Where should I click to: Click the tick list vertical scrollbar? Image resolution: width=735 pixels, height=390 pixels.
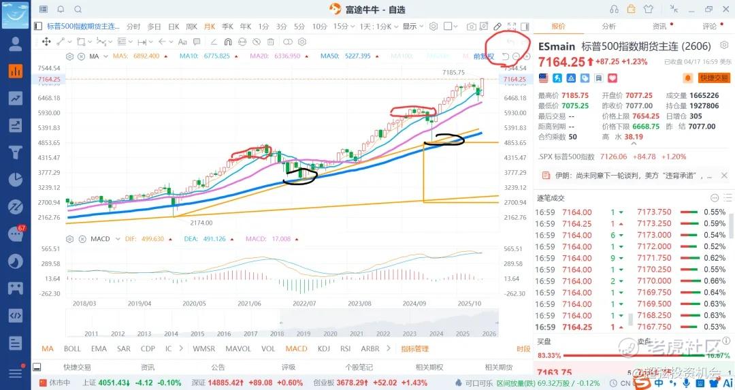pyautogui.click(x=730, y=225)
